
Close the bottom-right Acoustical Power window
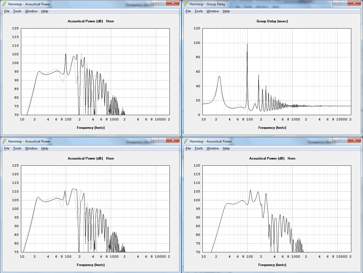354,140
